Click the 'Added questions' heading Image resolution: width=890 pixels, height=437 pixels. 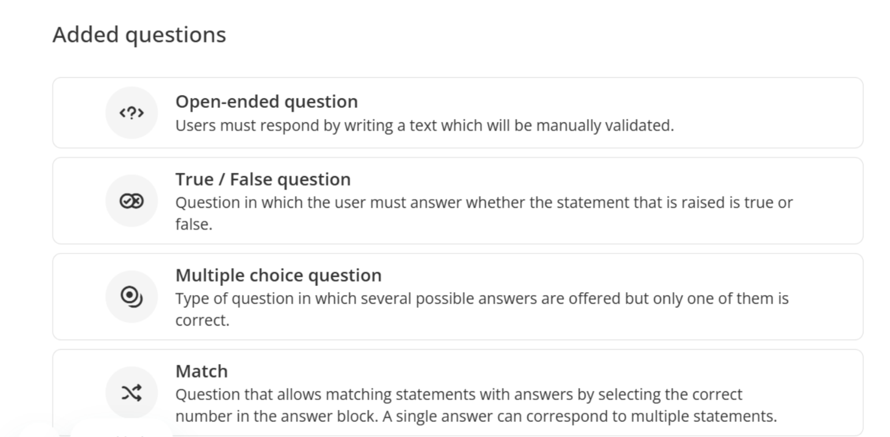[139, 35]
